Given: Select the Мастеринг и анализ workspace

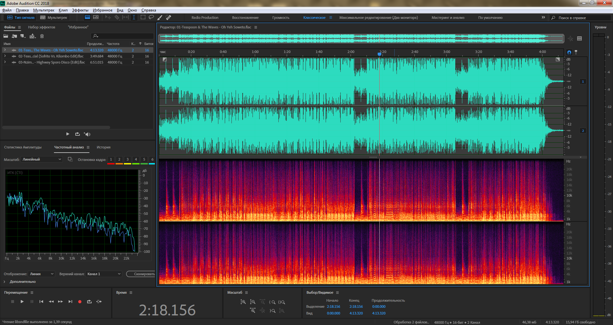Looking at the screenshot, I should [x=448, y=18].
